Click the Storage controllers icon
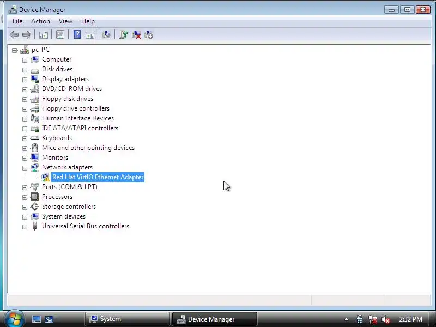This screenshot has width=436, height=327. coord(35,207)
